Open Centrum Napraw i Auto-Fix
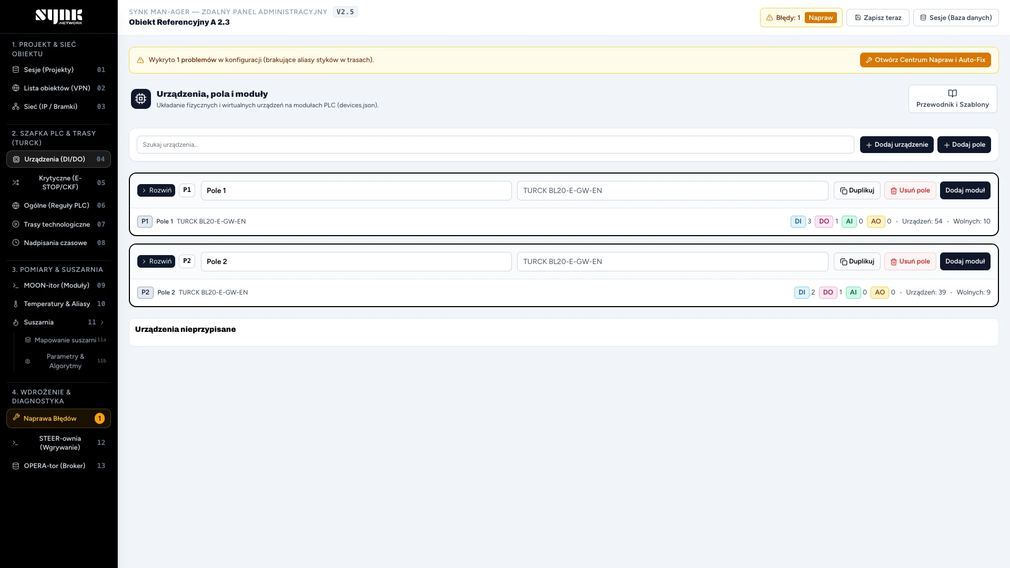 click(x=925, y=60)
